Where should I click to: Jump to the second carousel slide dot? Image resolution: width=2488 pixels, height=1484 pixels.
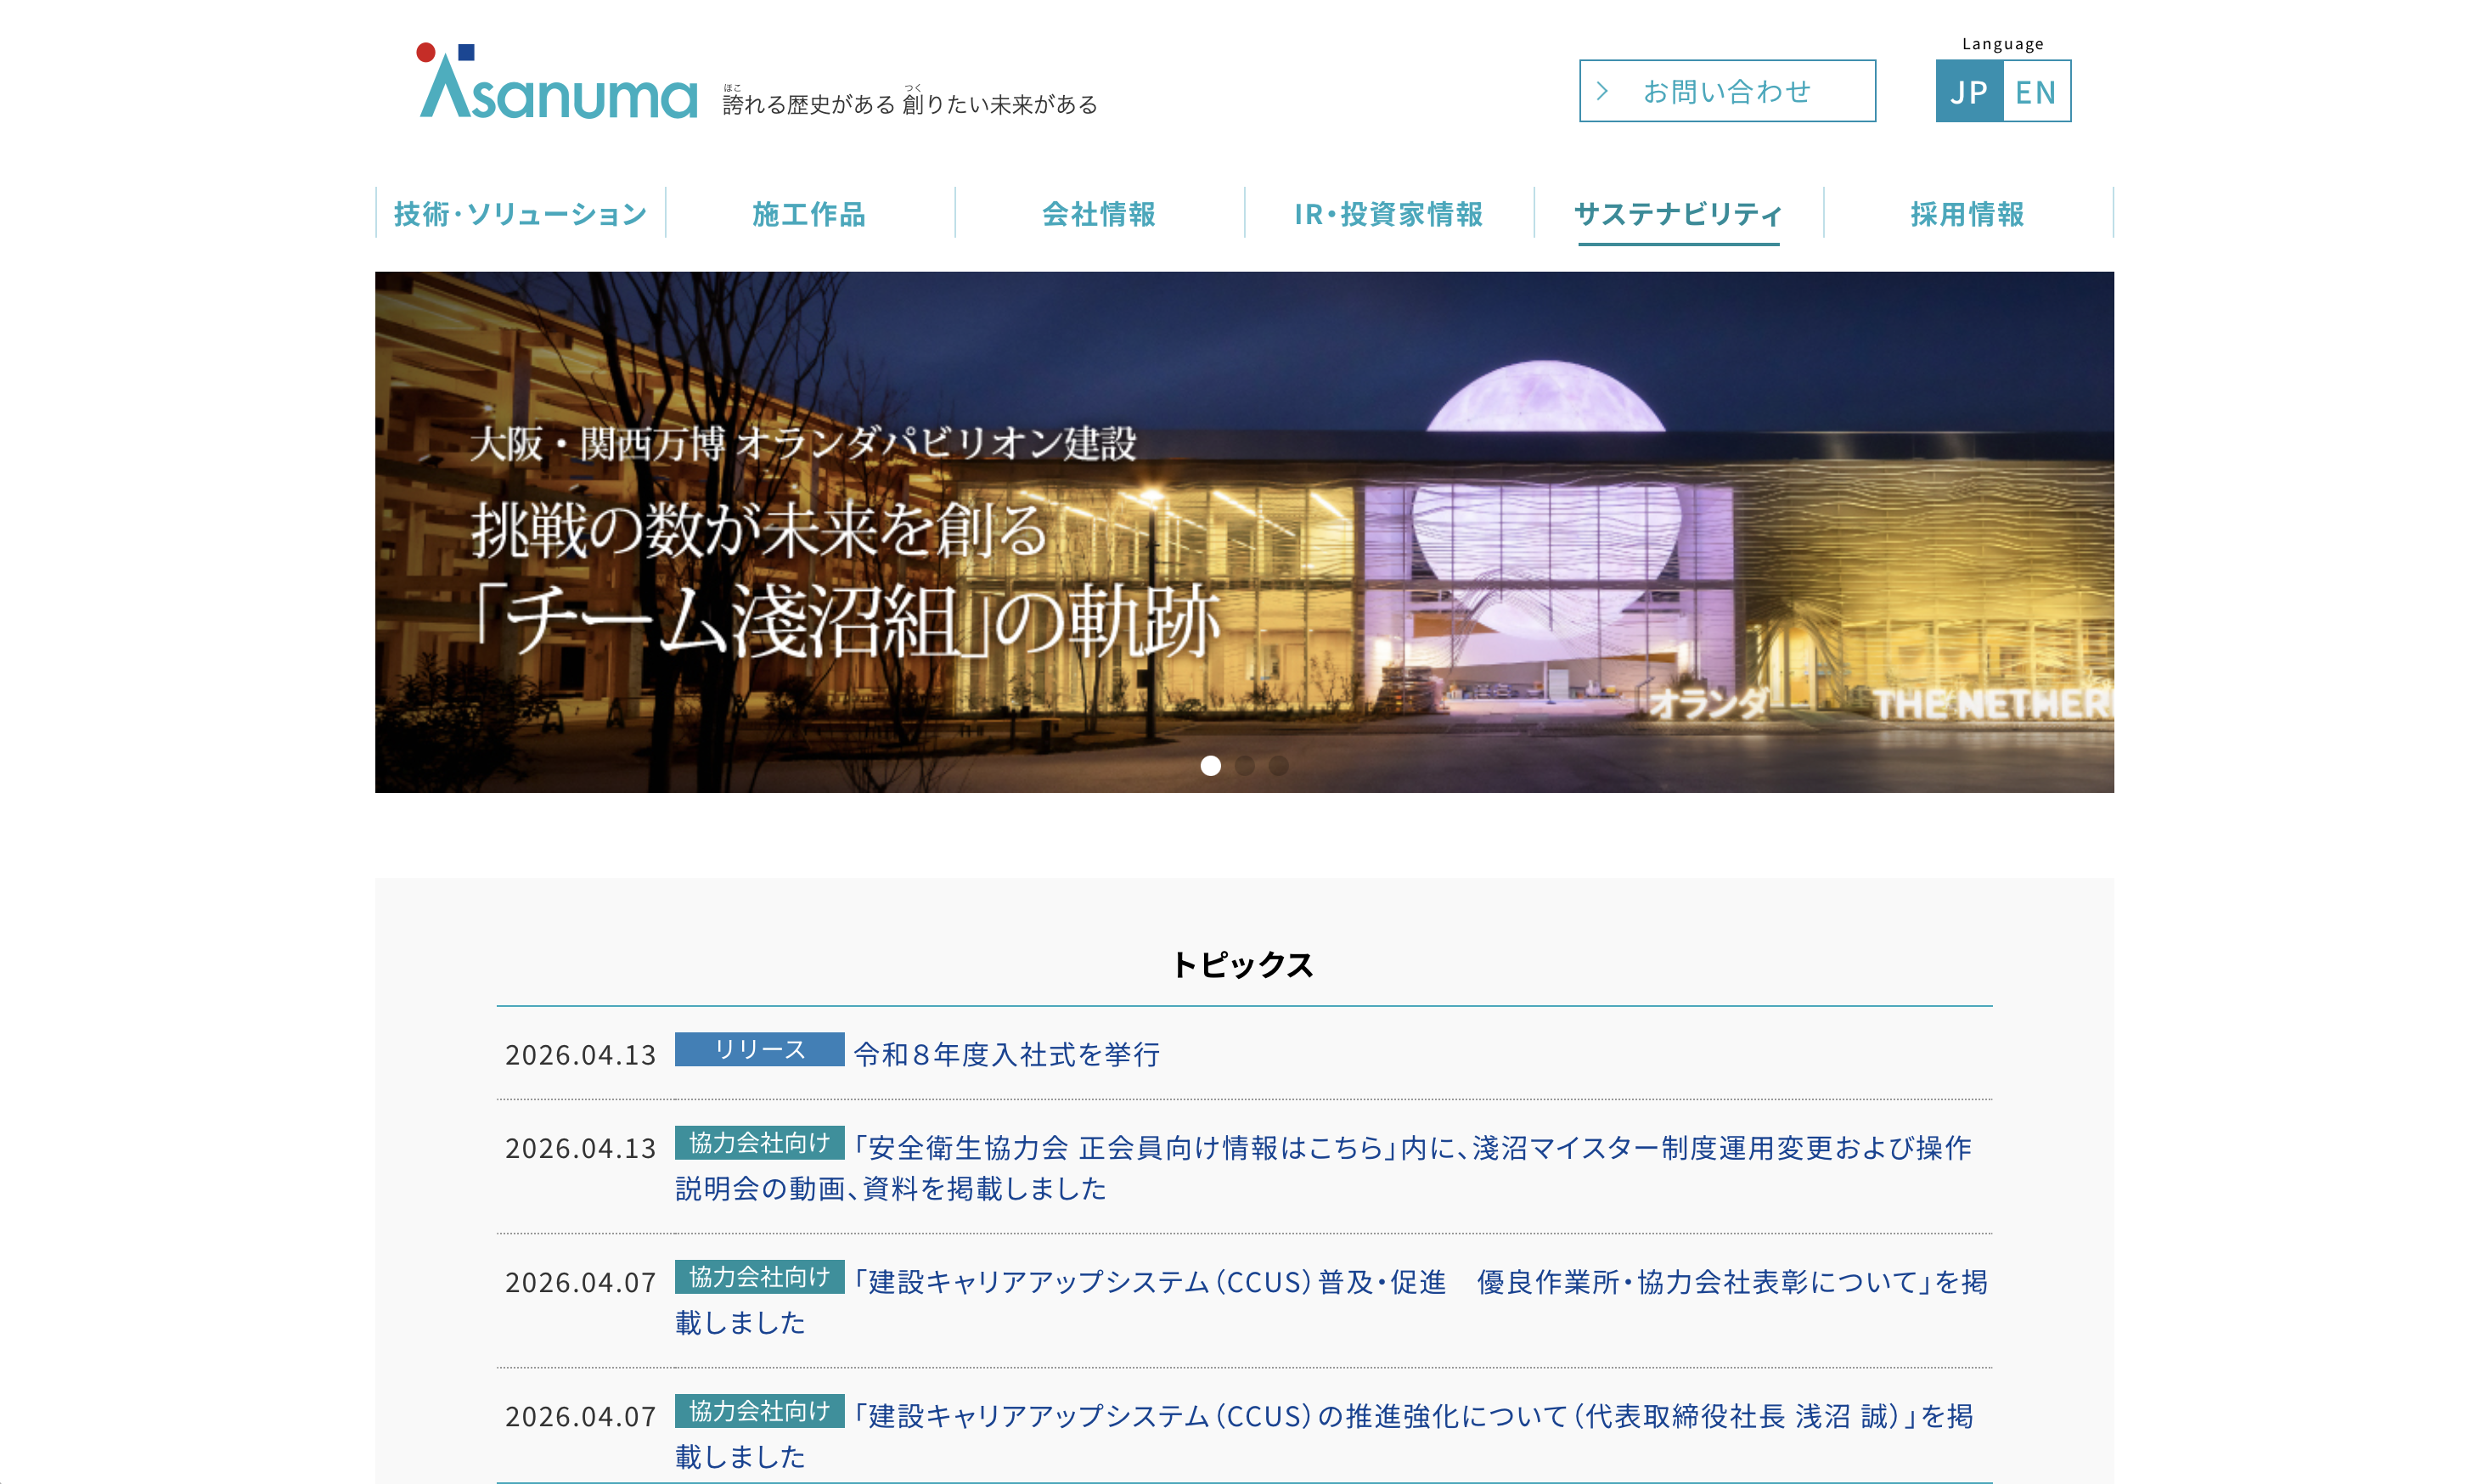[x=1244, y=766]
